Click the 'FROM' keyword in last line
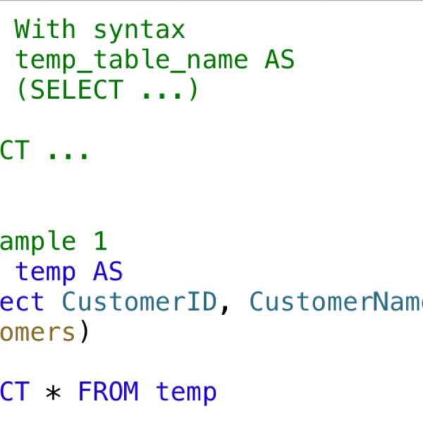 [108, 391]
